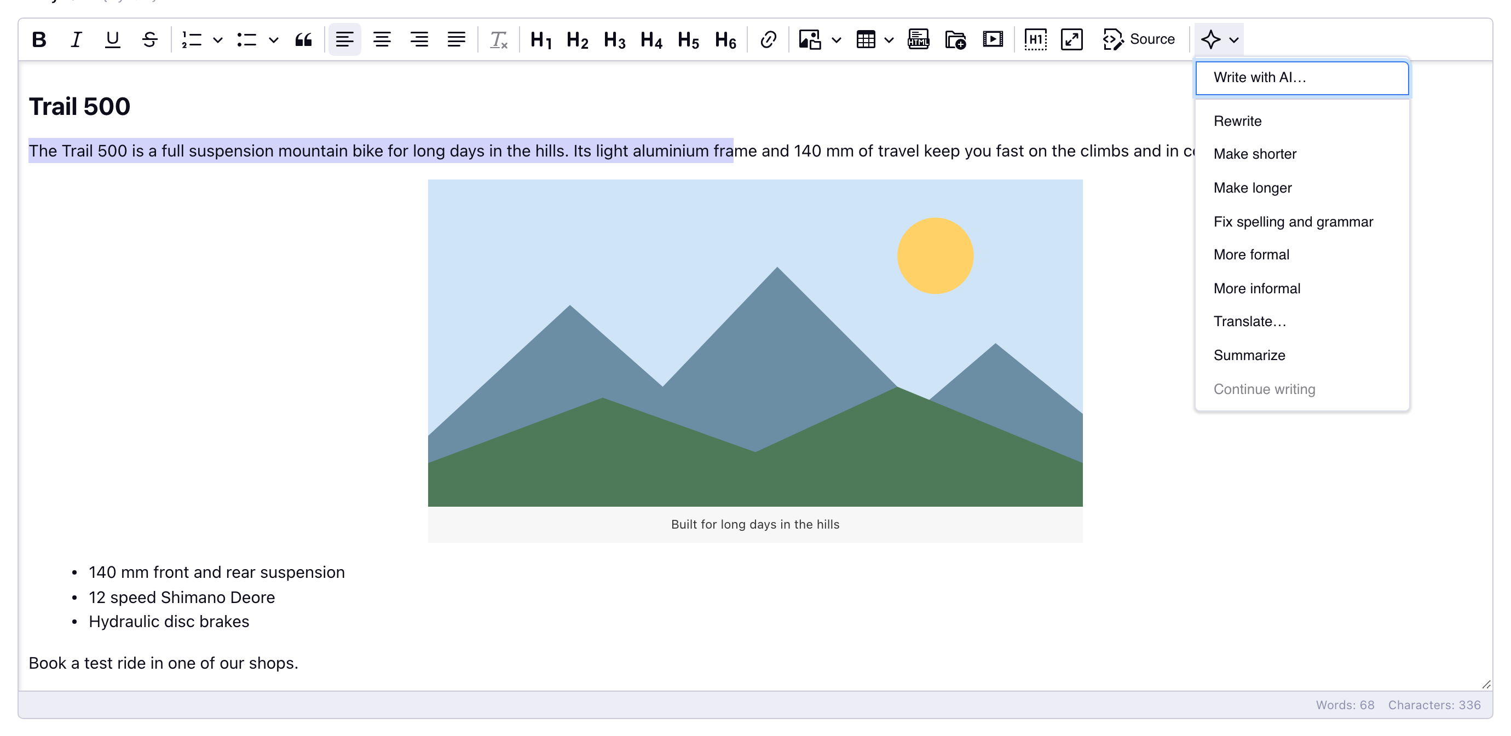Image resolution: width=1511 pixels, height=736 pixels.
Task: Apply Heading 2 style
Action: 577,39
